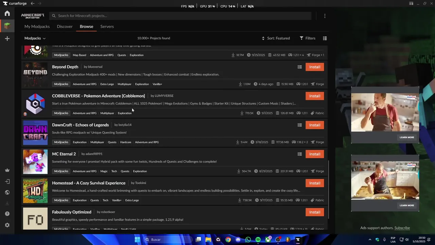Filter by Magic tag on MC Eternal 2

click(x=104, y=171)
